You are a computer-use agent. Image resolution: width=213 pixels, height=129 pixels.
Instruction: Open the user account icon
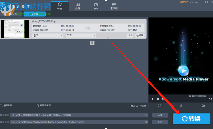pos(191,2)
